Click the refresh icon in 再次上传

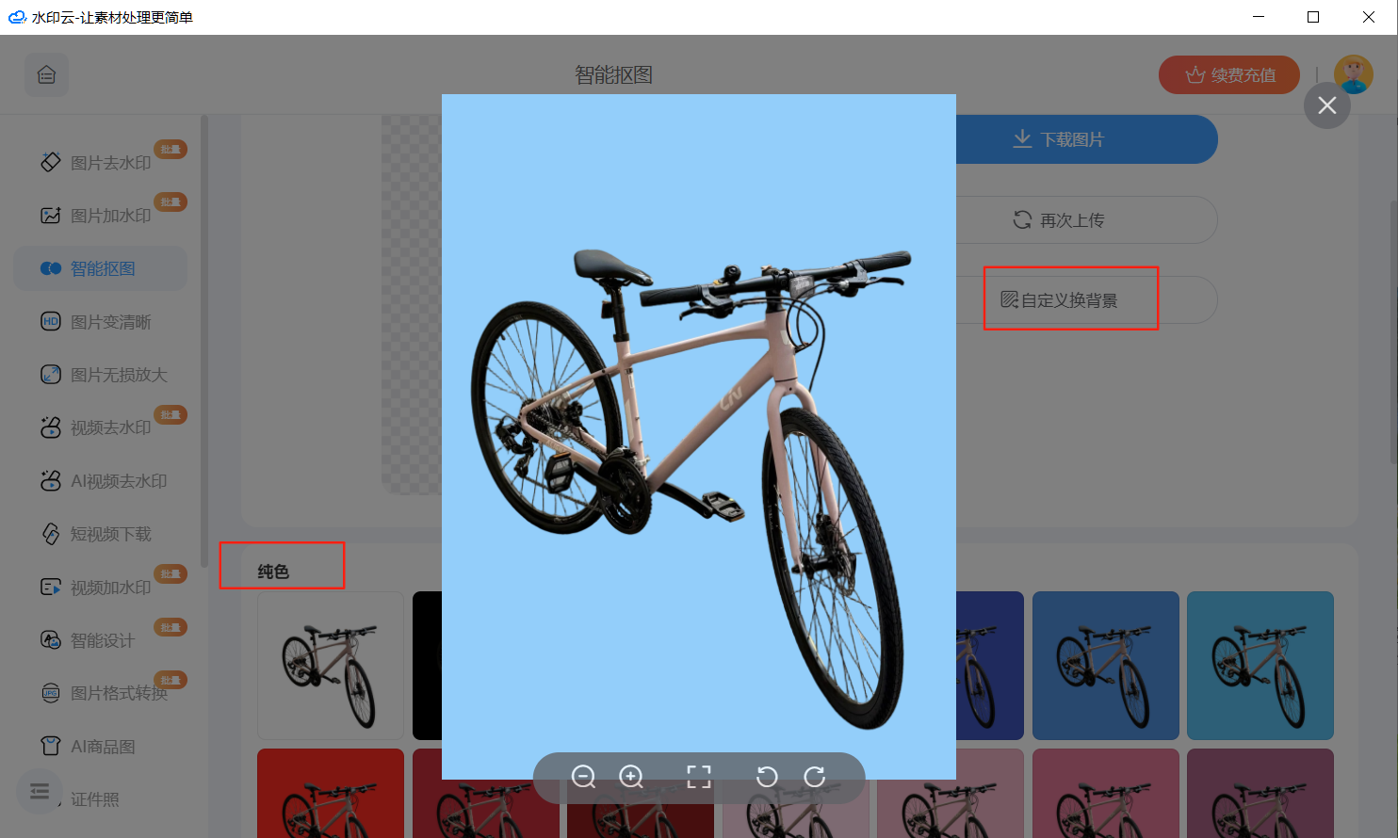(x=1022, y=219)
